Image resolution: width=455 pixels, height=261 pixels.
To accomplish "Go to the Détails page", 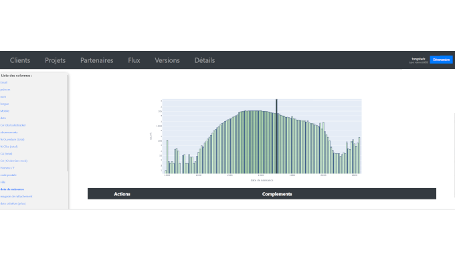I will click(205, 60).
